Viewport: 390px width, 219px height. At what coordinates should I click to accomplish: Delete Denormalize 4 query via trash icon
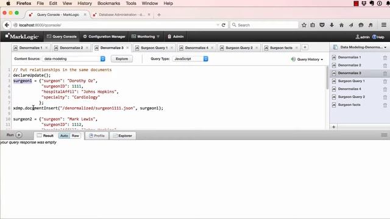point(385,89)
